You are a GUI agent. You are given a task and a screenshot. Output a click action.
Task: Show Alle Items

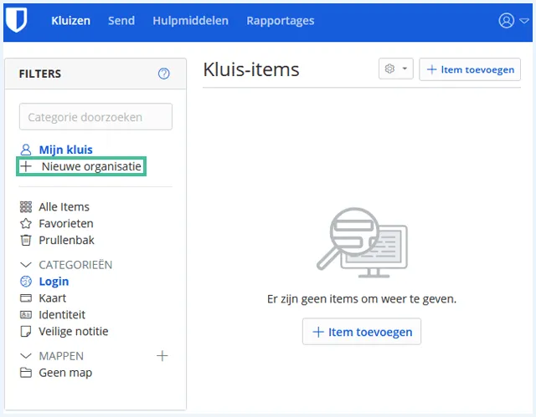point(64,207)
